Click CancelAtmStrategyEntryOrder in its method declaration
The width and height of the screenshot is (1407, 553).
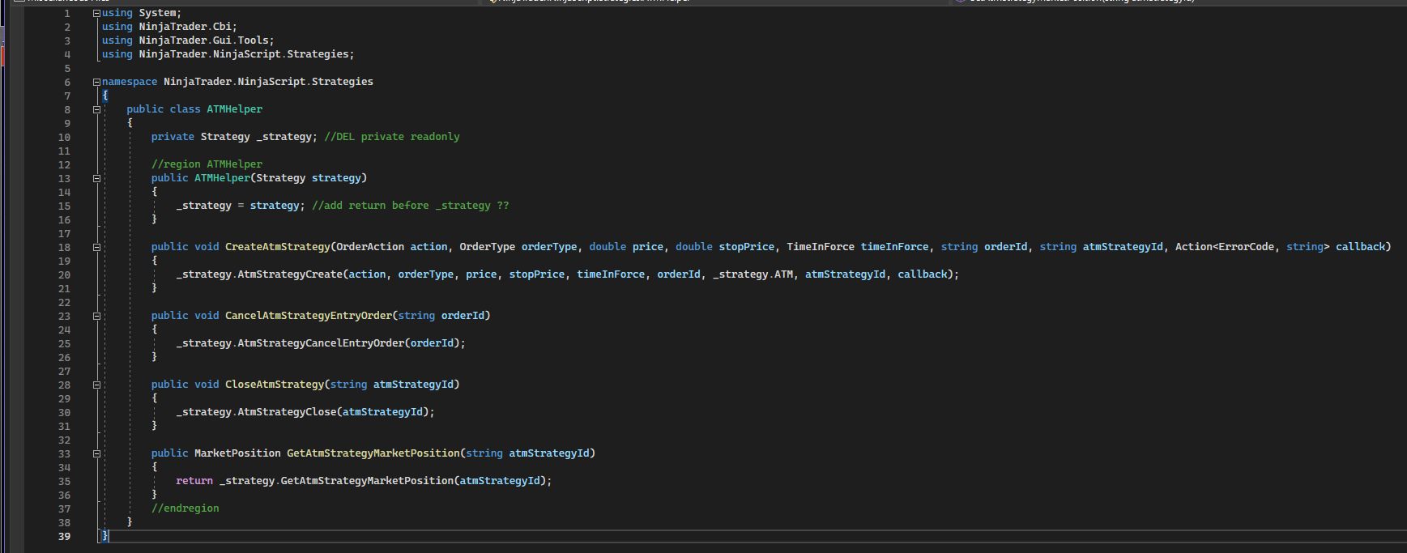(309, 316)
